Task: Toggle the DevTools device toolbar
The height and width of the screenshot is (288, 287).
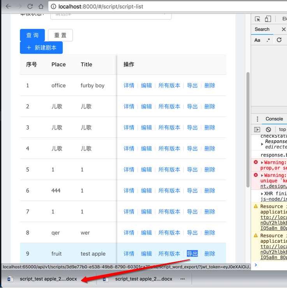Action: point(268,19)
